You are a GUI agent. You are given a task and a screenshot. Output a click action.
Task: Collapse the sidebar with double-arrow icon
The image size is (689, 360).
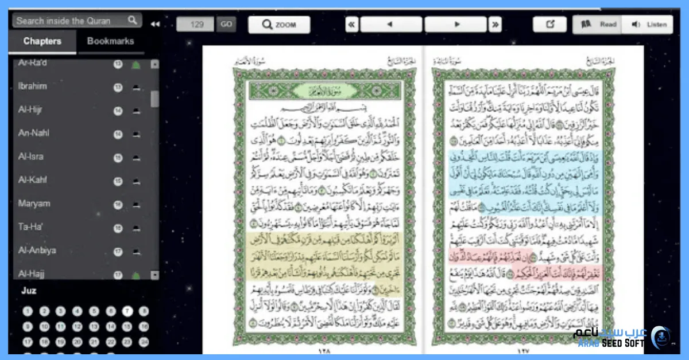pos(154,24)
